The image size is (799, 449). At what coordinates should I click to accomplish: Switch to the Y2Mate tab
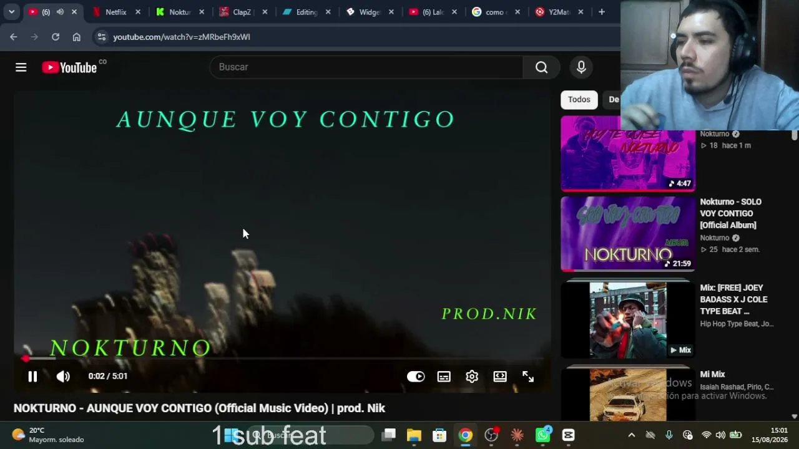coord(559,12)
